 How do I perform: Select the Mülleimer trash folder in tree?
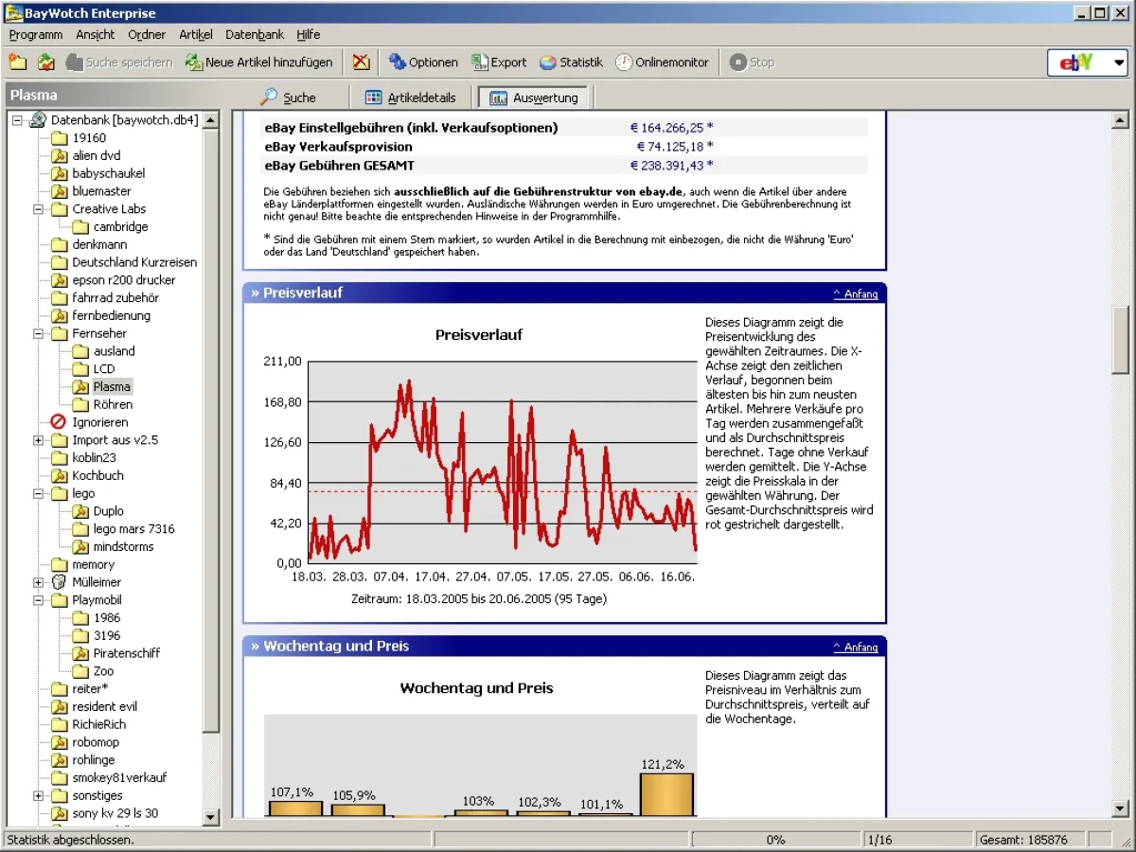coord(96,582)
